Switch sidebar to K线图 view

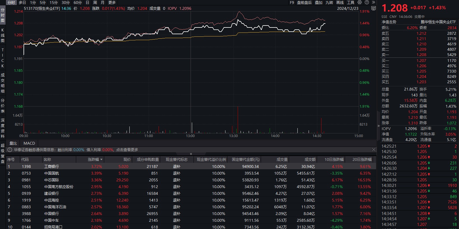(3, 35)
